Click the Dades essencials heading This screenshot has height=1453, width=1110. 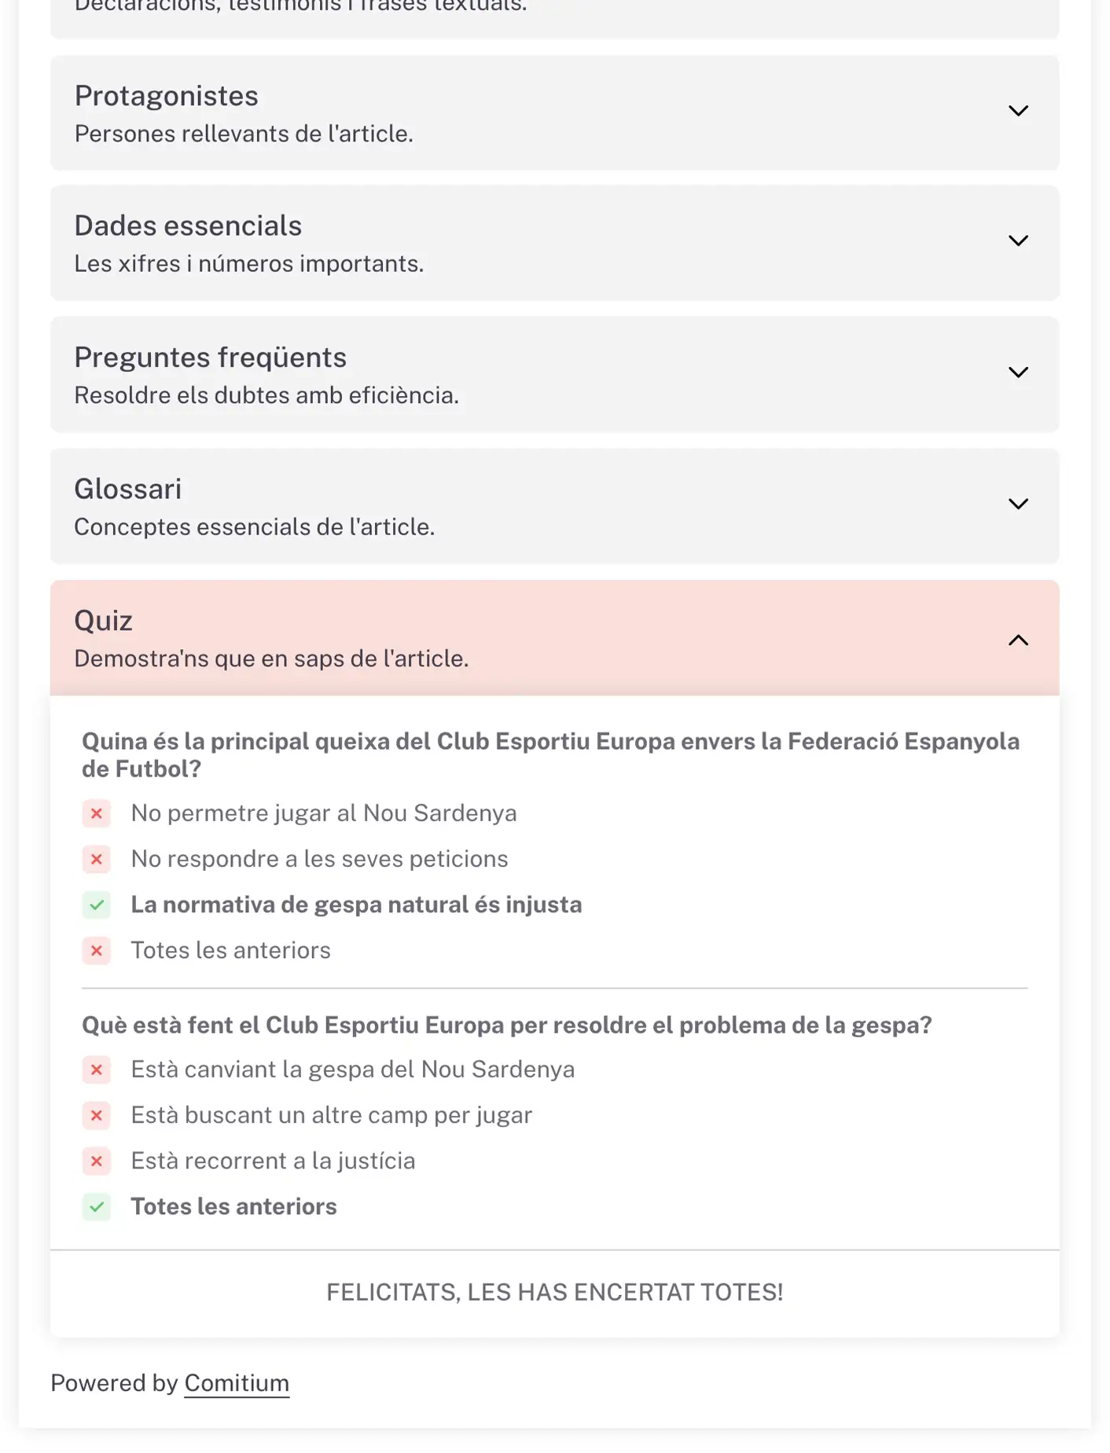[x=188, y=226]
